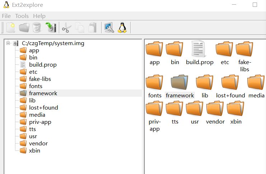Select the framework folder in tree
Viewport: 266px width, 174px height.
43,93
